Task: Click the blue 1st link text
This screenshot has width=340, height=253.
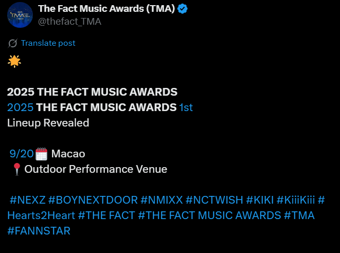Action: point(186,107)
